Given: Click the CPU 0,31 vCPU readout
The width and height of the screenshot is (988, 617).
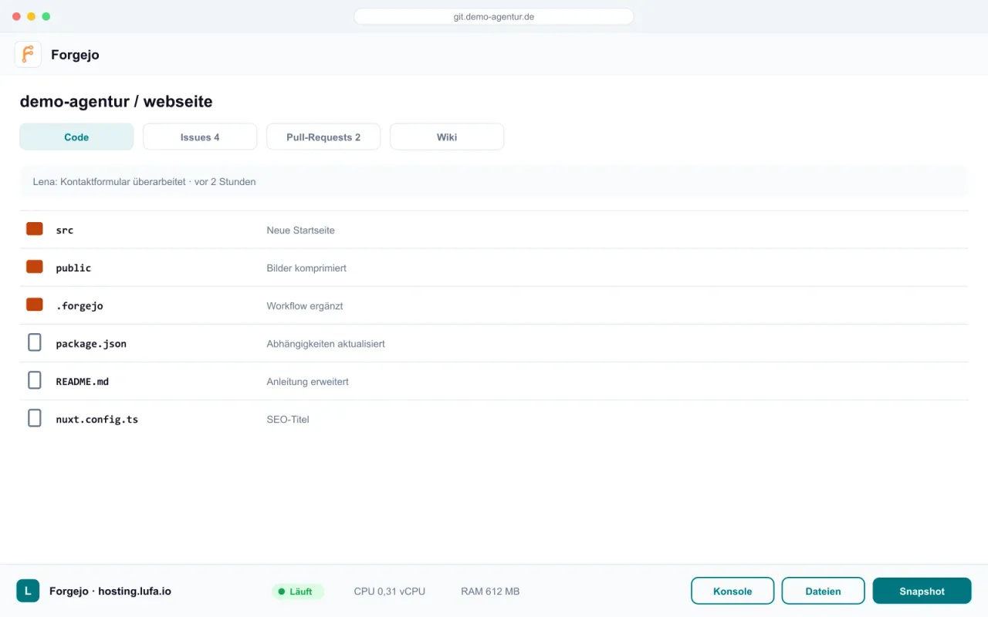Looking at the screenshot, I should [390, 592].
